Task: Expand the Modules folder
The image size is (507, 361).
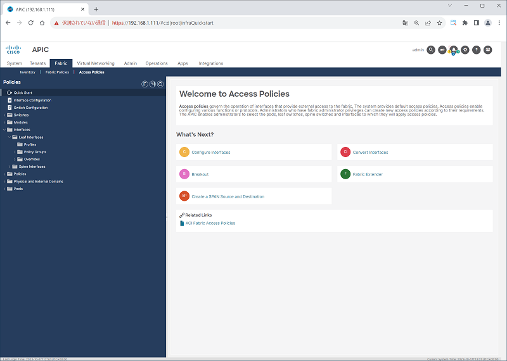Action: pyautogui.click(x=4, y=122)
